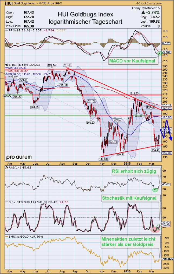This screenshot has width=174, height=274.
Task: Click the 'Stochastik mit Kaufsignal' label
Action: (130, 198)
